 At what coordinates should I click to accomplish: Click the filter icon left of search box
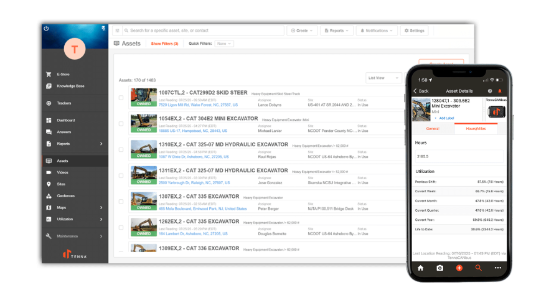[117, 30]
